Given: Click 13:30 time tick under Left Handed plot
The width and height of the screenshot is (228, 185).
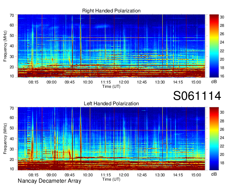Looking at the screenshot, I should point(160,175).
